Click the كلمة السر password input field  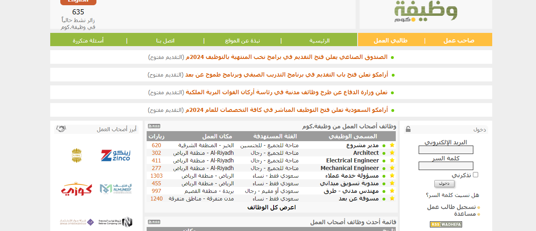[x=446, y=166]
